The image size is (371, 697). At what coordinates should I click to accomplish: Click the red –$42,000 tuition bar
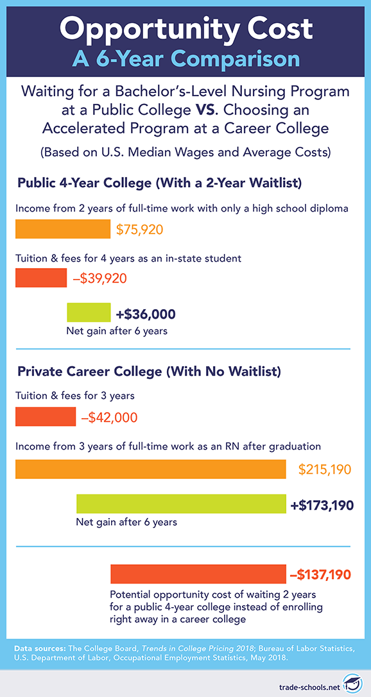tap(46, 417)
